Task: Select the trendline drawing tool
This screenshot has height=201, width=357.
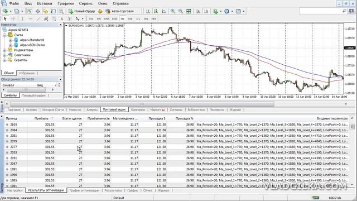Action: pos(38,19)
